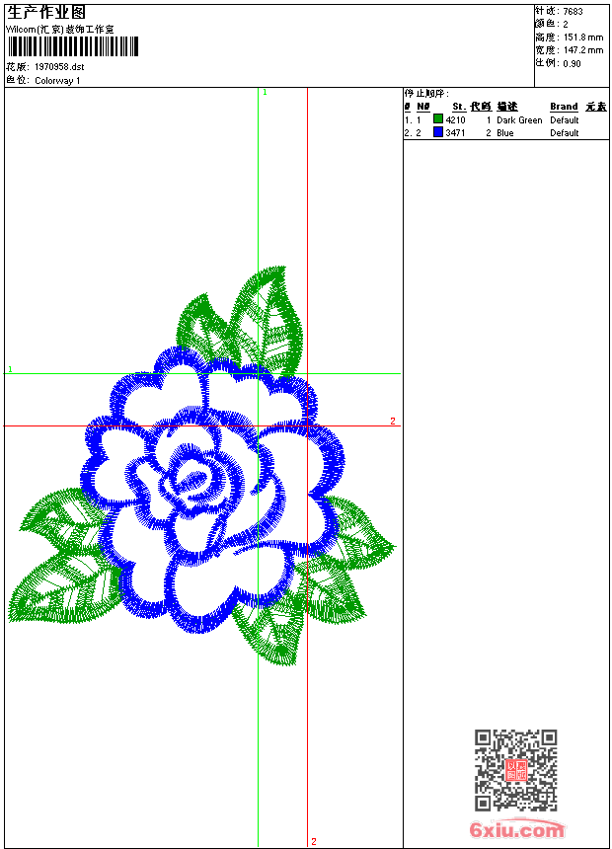Click the Brand column header
The width and height of the screenshot is (612, 849).
(564, 107)
